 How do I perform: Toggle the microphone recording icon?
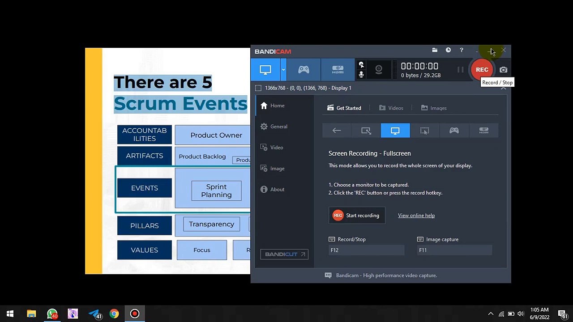pos(361,75)
